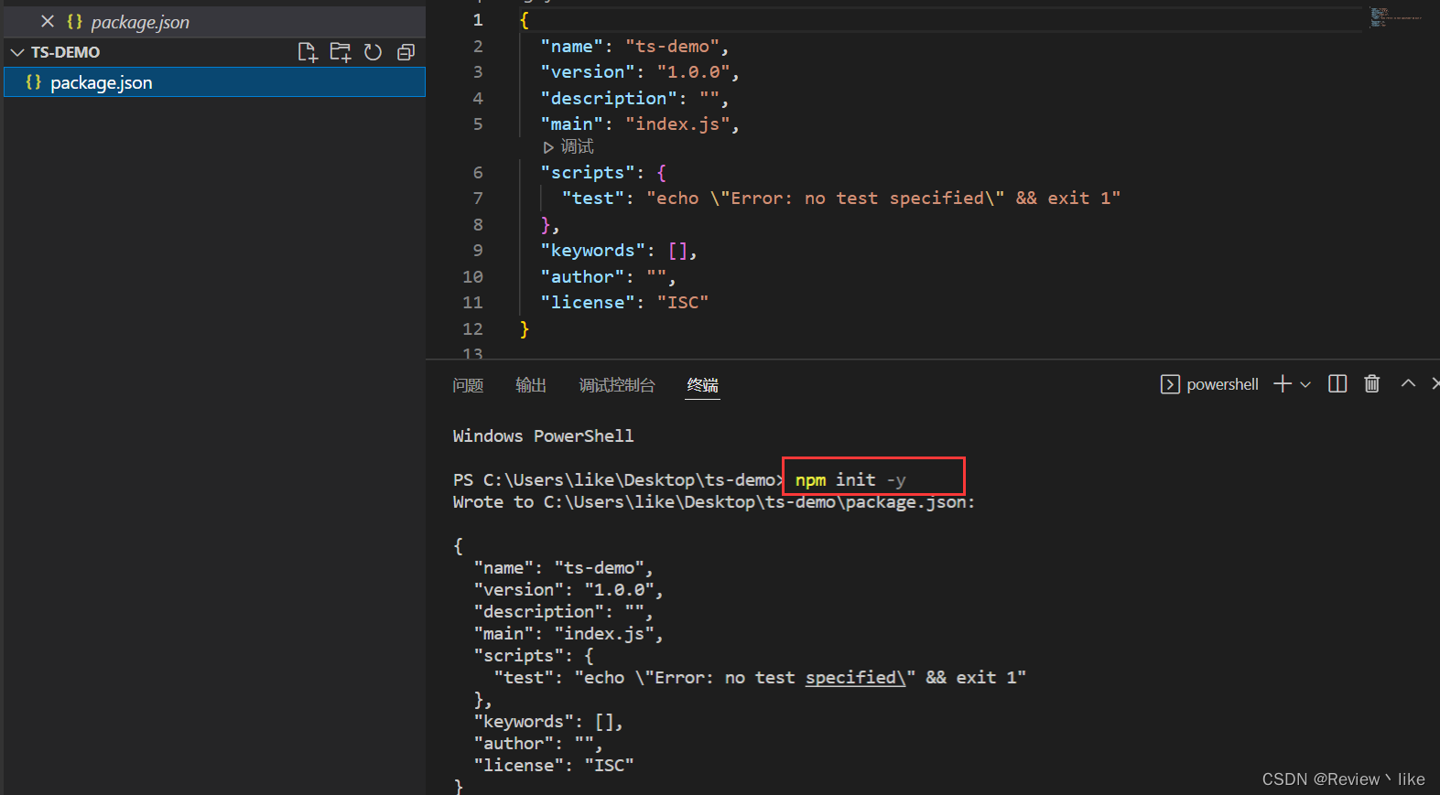Click the underlined specified\ link in terminal
Screen dimensions: 1440x795
[855, 677]
